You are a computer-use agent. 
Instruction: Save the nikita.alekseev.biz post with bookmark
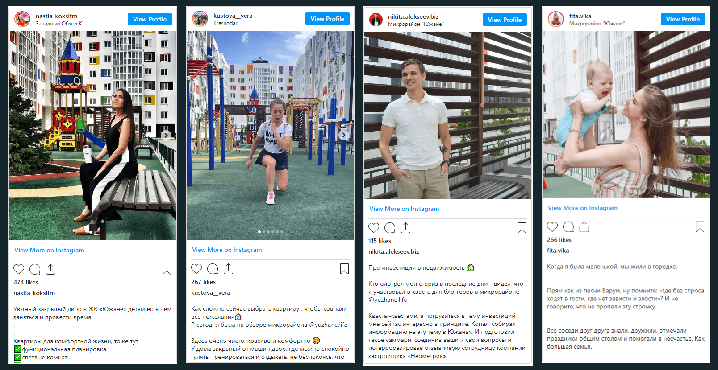(x=522, y=228)
